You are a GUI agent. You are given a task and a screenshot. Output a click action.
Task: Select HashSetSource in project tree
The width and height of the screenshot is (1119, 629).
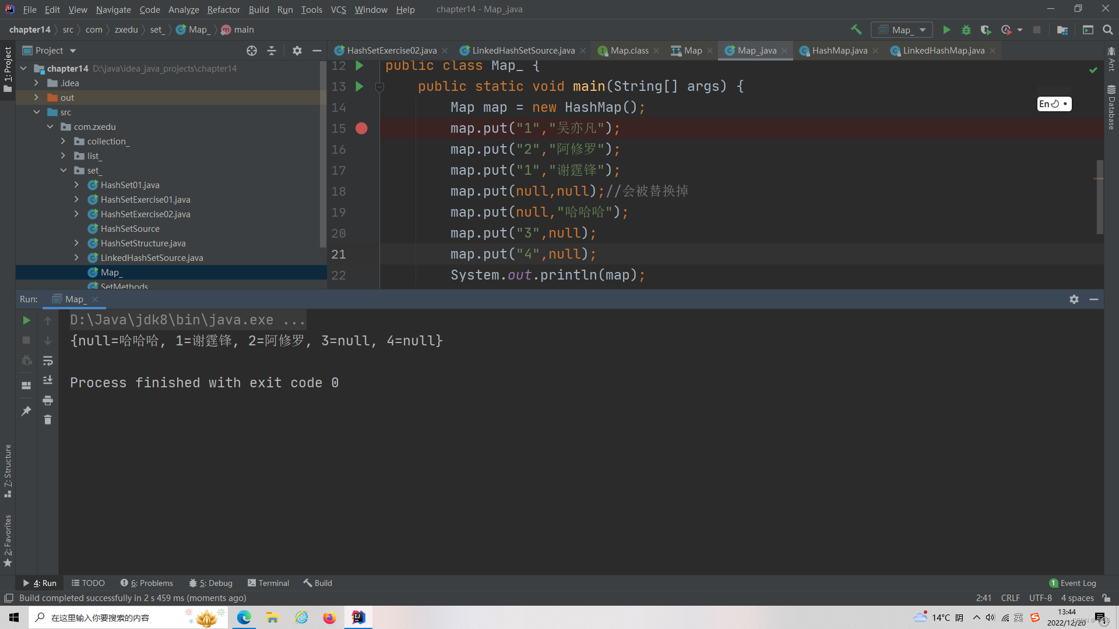[x=129, y=229]
